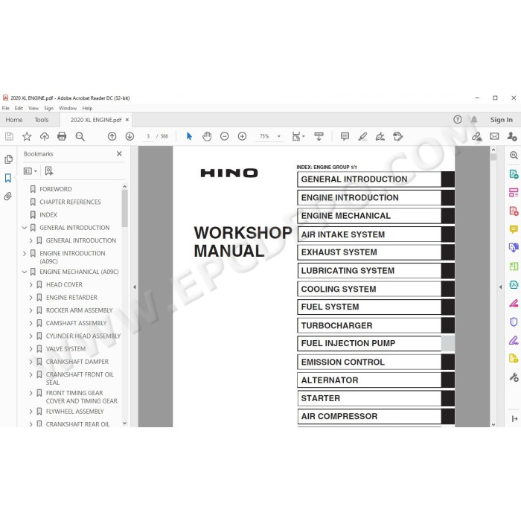The height and width of the screenshot is (521, 521).
Task: Close the Bookmarks panel
Action: pos(119,154)
